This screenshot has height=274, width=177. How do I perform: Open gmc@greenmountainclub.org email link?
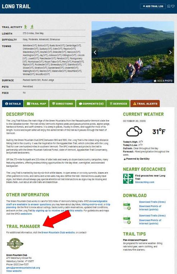click(x=23, y=268)
